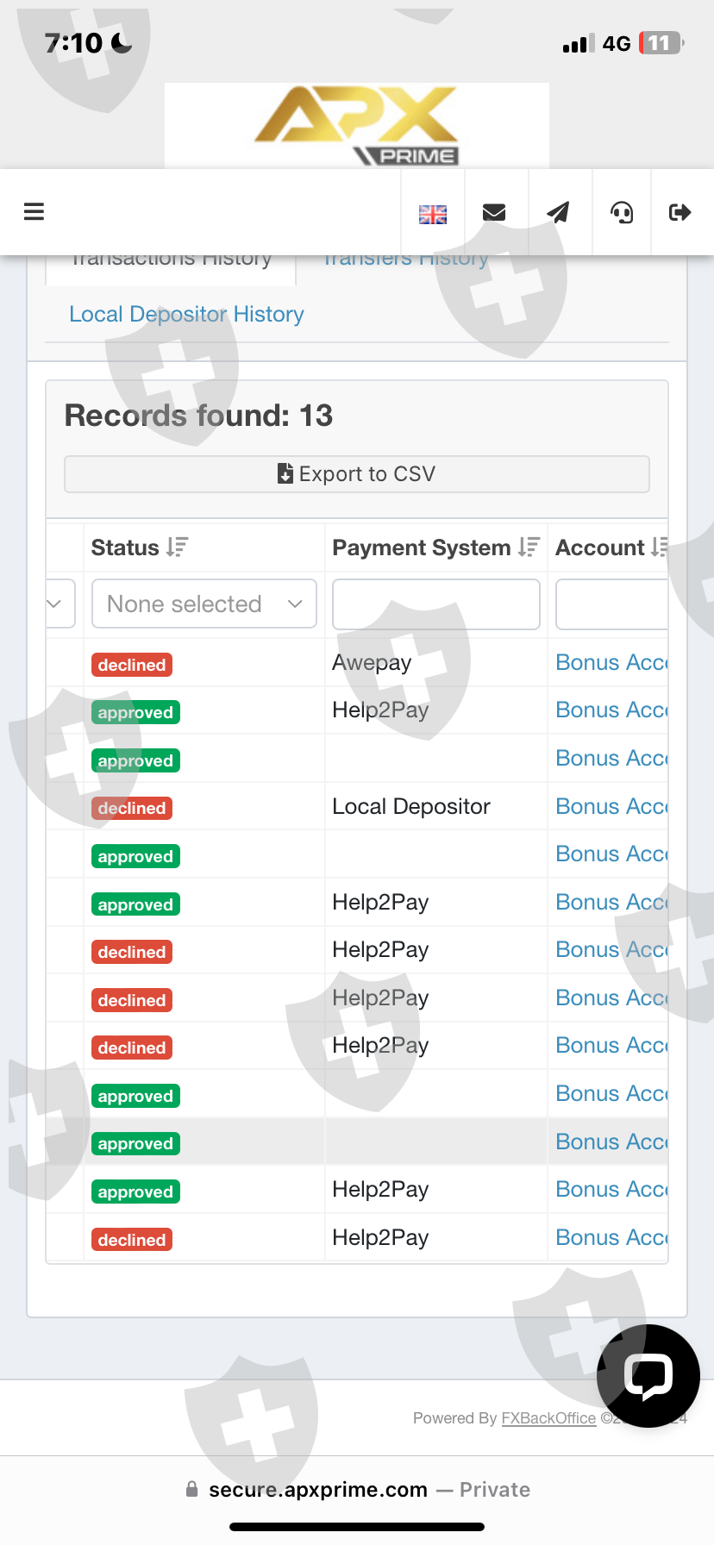Expand the partially hidden left filter dropdown

pyautogui.click(x=57, y=604)
